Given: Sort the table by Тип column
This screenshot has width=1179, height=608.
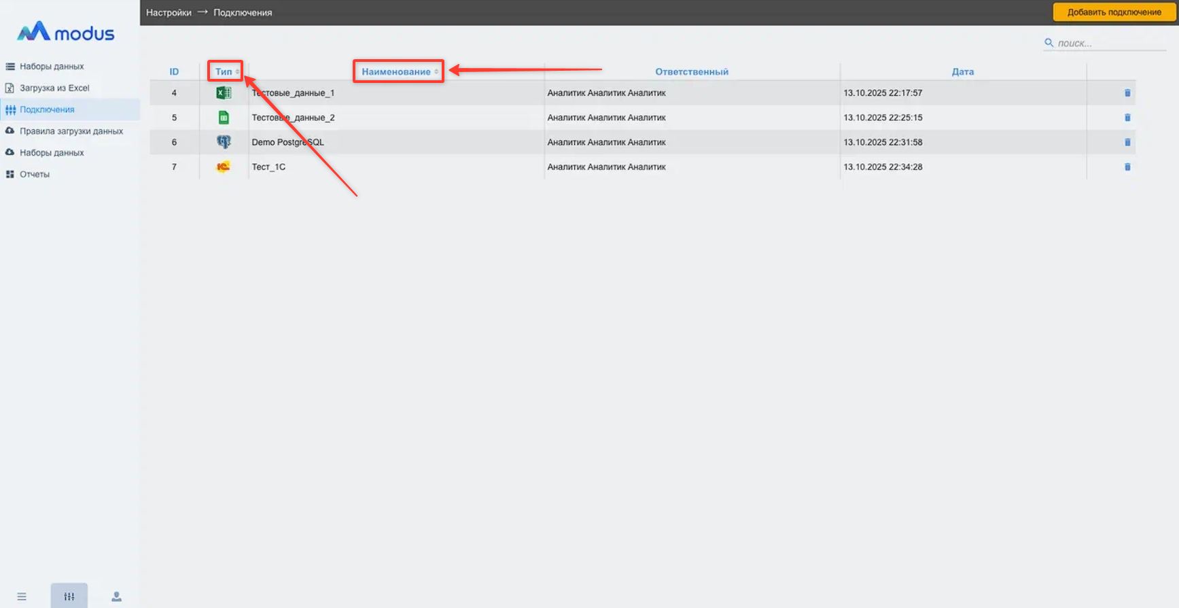Looking at the screenshot, I should 225,71.
